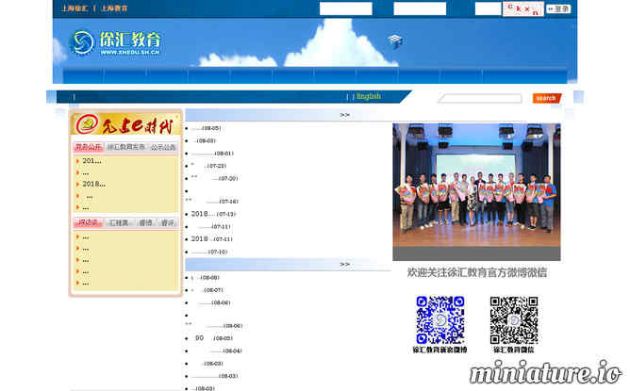Click the 登录 login button
The width and height of the screenshot is (630, 391).
point(559,9)
